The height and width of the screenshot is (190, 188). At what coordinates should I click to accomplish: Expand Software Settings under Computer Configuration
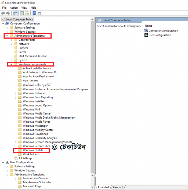click(7, 28)
